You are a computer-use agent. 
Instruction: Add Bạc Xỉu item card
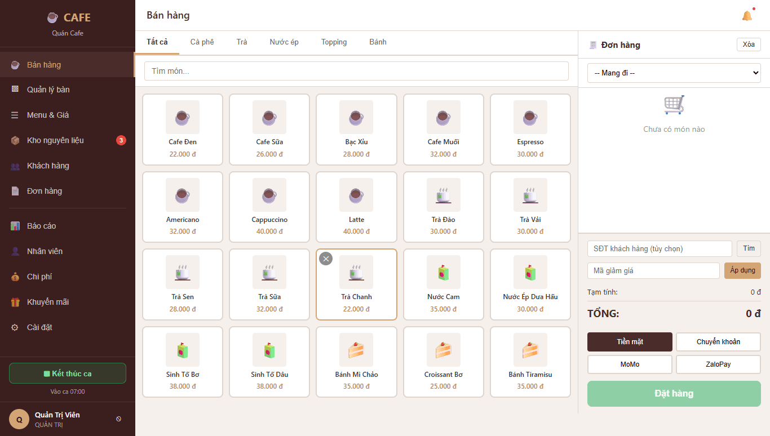click(x=356, y=130)
